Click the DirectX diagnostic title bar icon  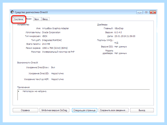click(x=12, y=12)
